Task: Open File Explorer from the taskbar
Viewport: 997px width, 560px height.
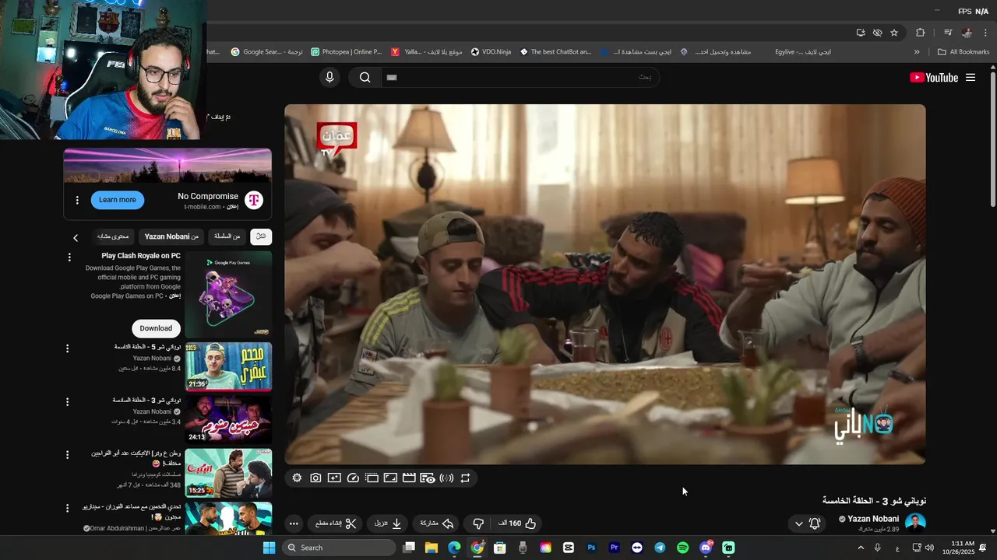Action: tap(432, 548)
